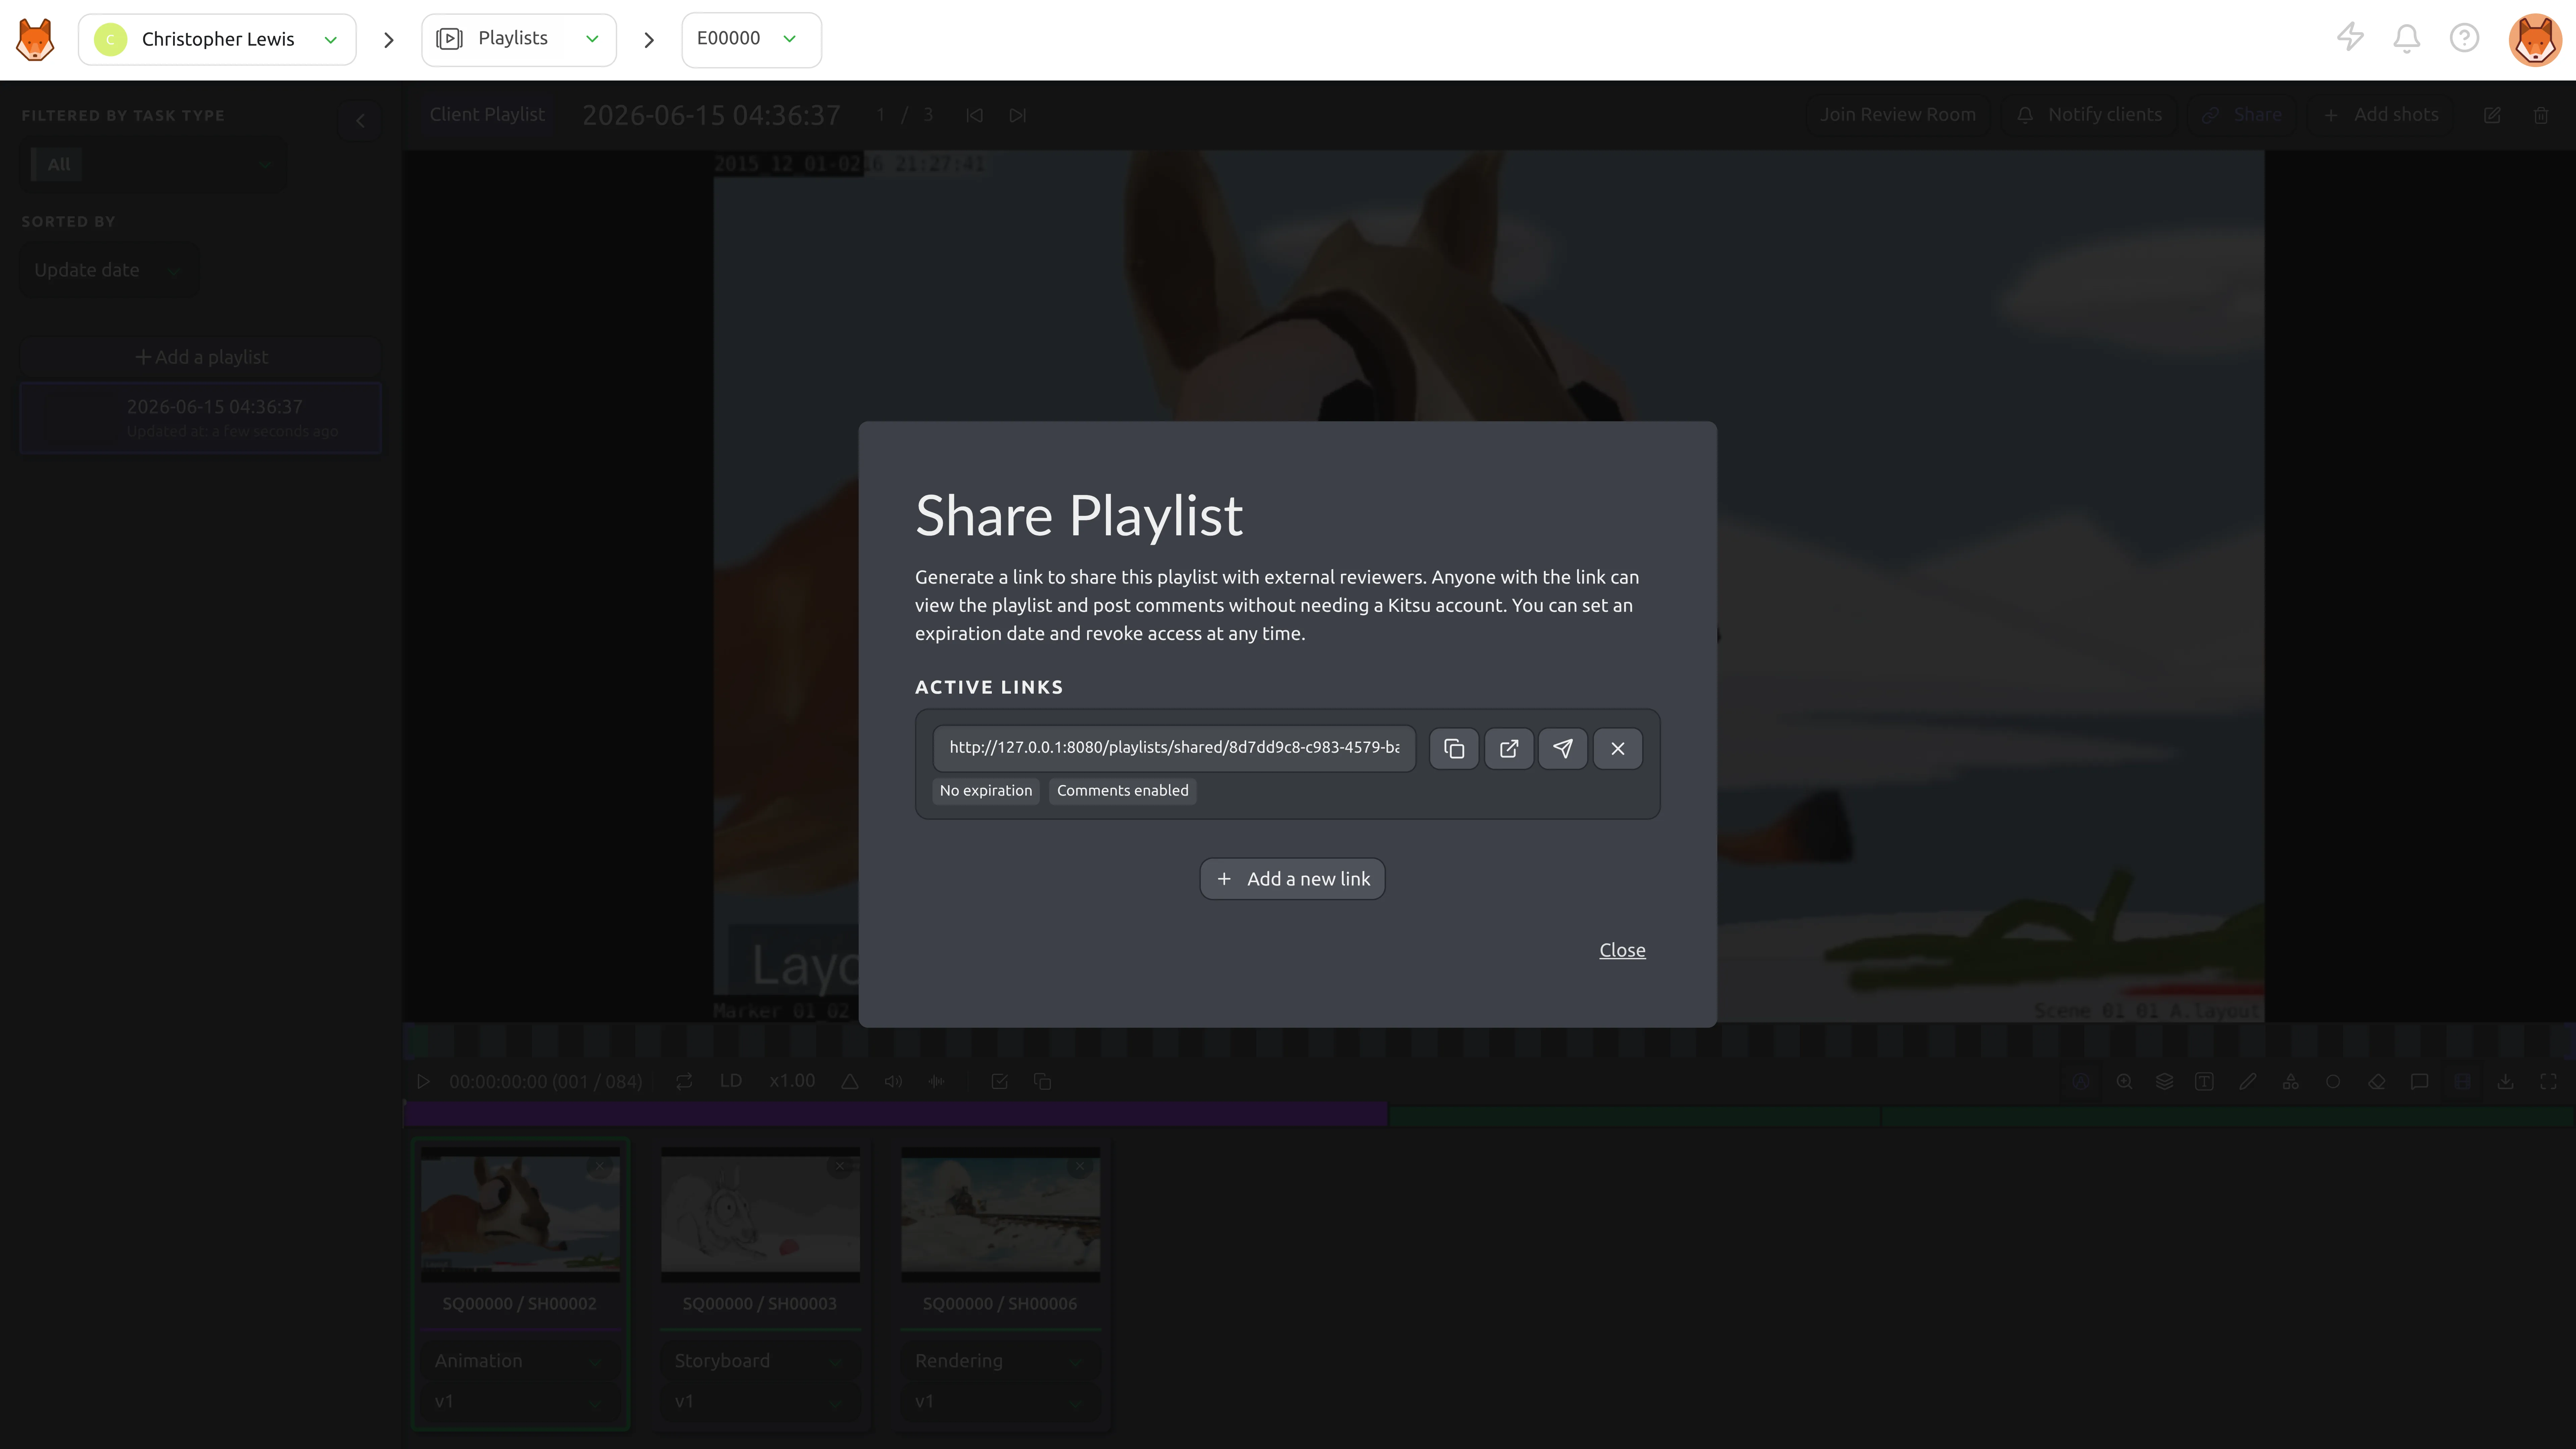Click the shot progress timeline bar
Screen dimensions: 2576x1449
1489,1115
